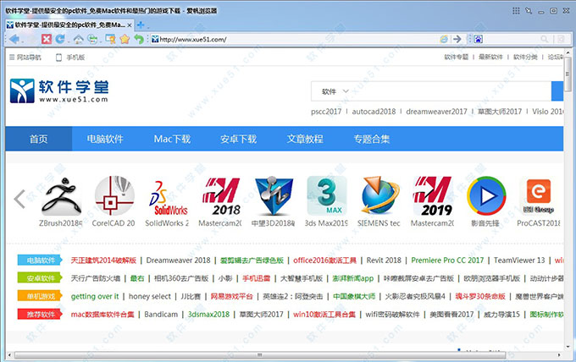Click the pscc2017 hot search link
Screen dimensions: 576x362
point(326,112)
